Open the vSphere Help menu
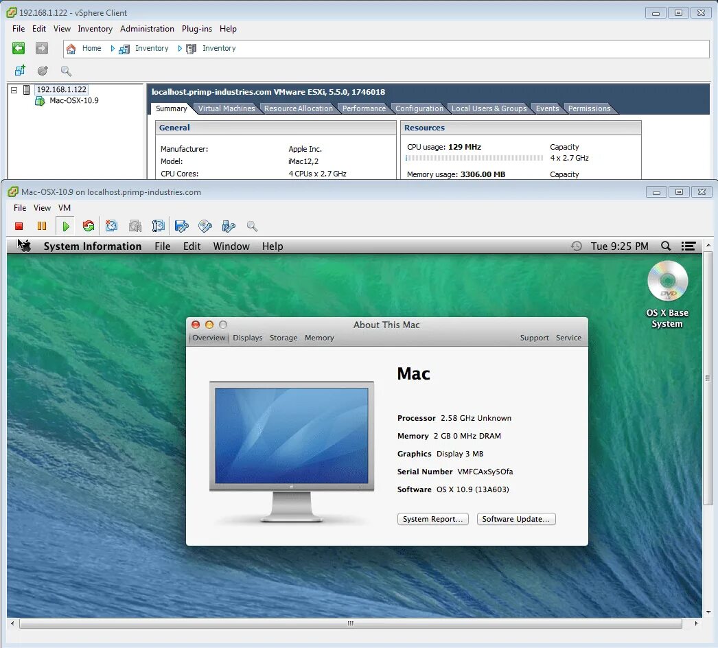This screenshot has height=648, width=718. pyautogui.click(x=228, y=28)
